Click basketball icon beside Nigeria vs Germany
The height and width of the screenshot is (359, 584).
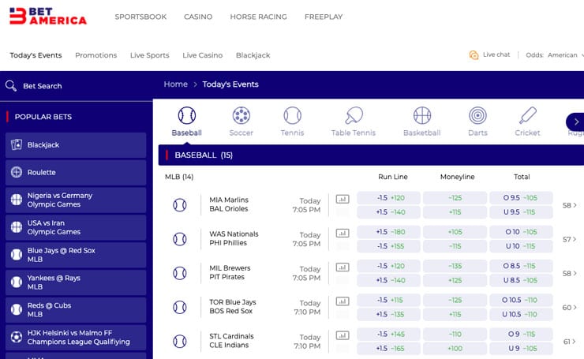pyautogui.click(x=17, y=200)
